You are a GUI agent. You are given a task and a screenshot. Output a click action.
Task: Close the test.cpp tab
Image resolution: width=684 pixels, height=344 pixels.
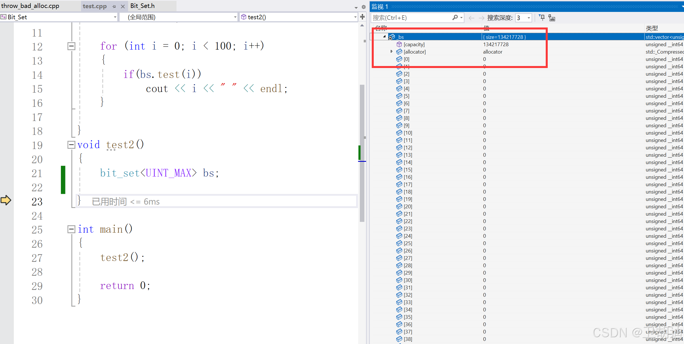click(x=123, y=6)
